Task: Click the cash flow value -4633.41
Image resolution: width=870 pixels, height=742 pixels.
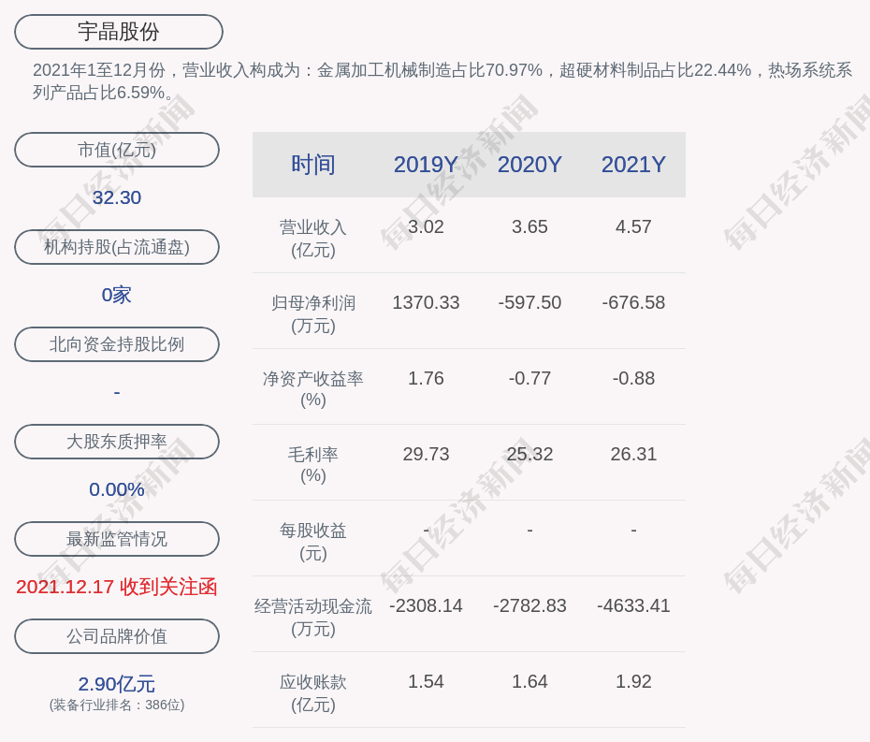Action: click(x=633, y=605)
